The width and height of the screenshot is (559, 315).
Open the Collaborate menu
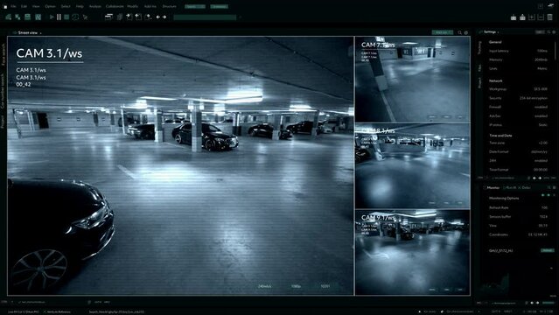115,6
